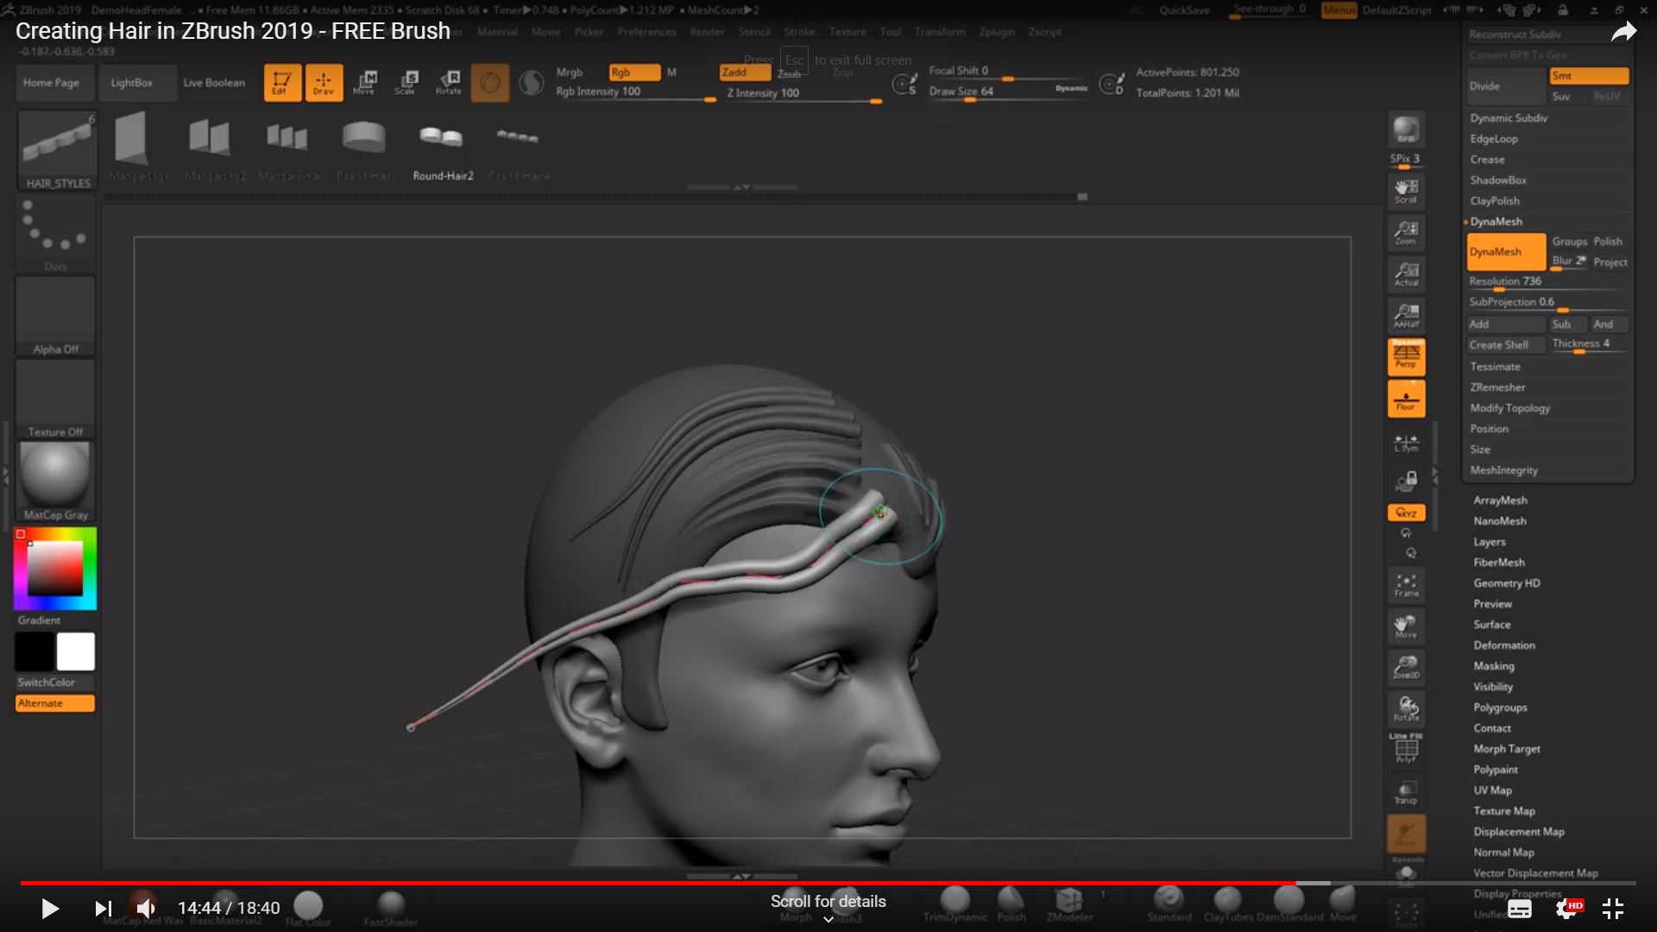The height and width of the screenshot is (932, 1657).
Task: Toggle Live Boolean mode
Action: (214, 83)
